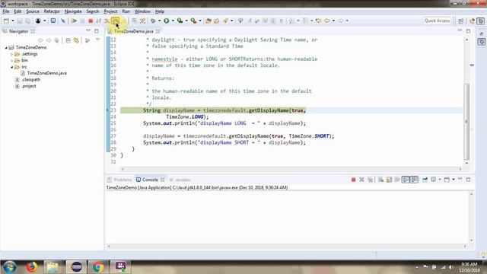Switch to the Debug perspective icon
Viewport: 487px width, 274px height.
point(481,21)
